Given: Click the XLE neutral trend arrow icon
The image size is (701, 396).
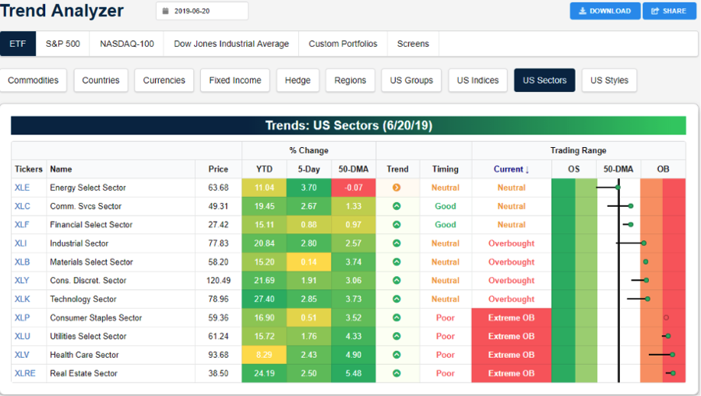Looking at the screenshot, I should pyautogui.click(x=396, y=187).
